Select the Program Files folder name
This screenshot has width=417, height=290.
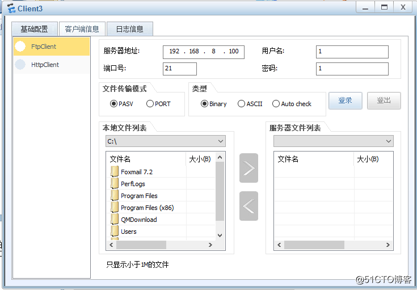[139, 196]
